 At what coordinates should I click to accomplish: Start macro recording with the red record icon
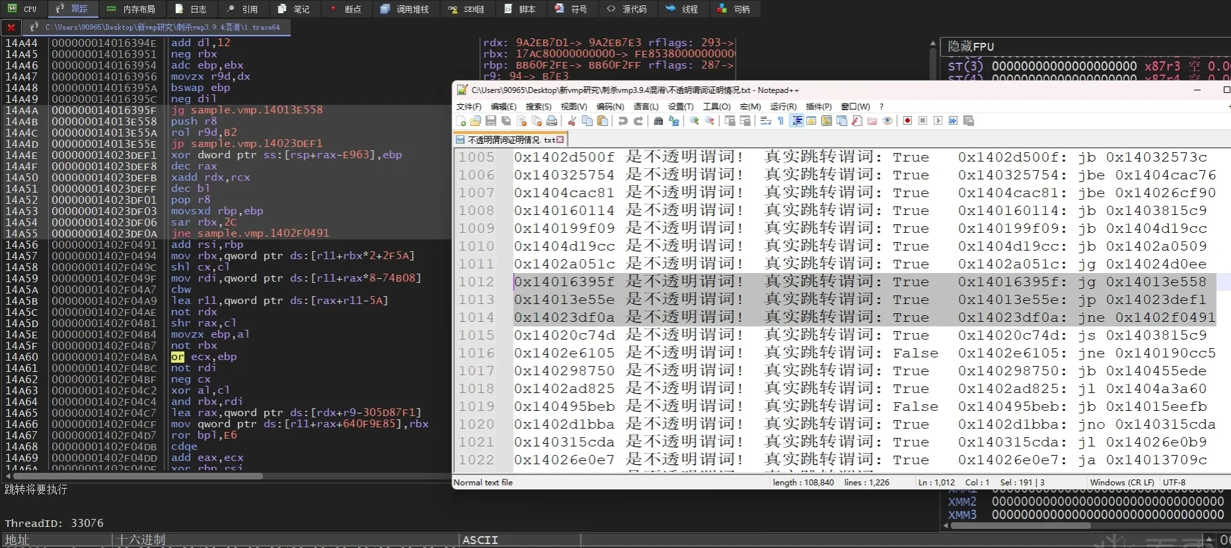coord(907,121)
